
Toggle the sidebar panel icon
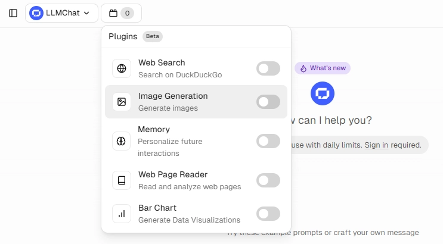tap(13, 13)
